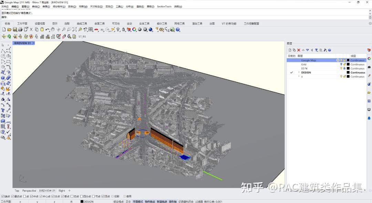This screenshot has width=372, height=203.
Task: Click the New Layer icon in layers panel
Action: coord(290,50)
